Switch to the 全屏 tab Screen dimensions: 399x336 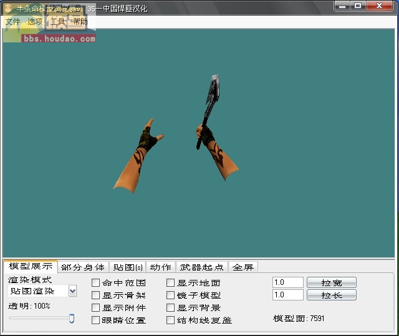(x=243, y=267)
